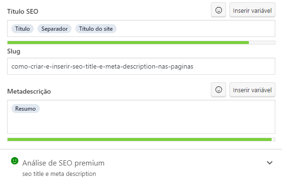Click the 'seo title e meta description' keyphrase text
The image size is (282, 183).
(x=59, y=174)
